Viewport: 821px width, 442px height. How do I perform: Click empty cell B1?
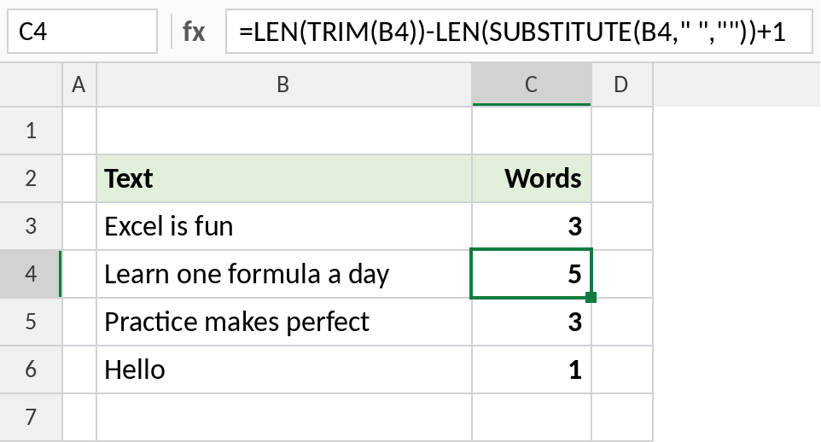284,131
